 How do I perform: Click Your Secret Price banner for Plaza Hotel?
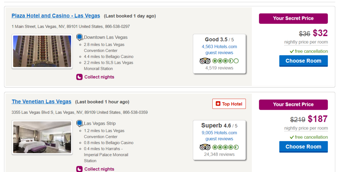pyautogui.click(x=293, y=18)
